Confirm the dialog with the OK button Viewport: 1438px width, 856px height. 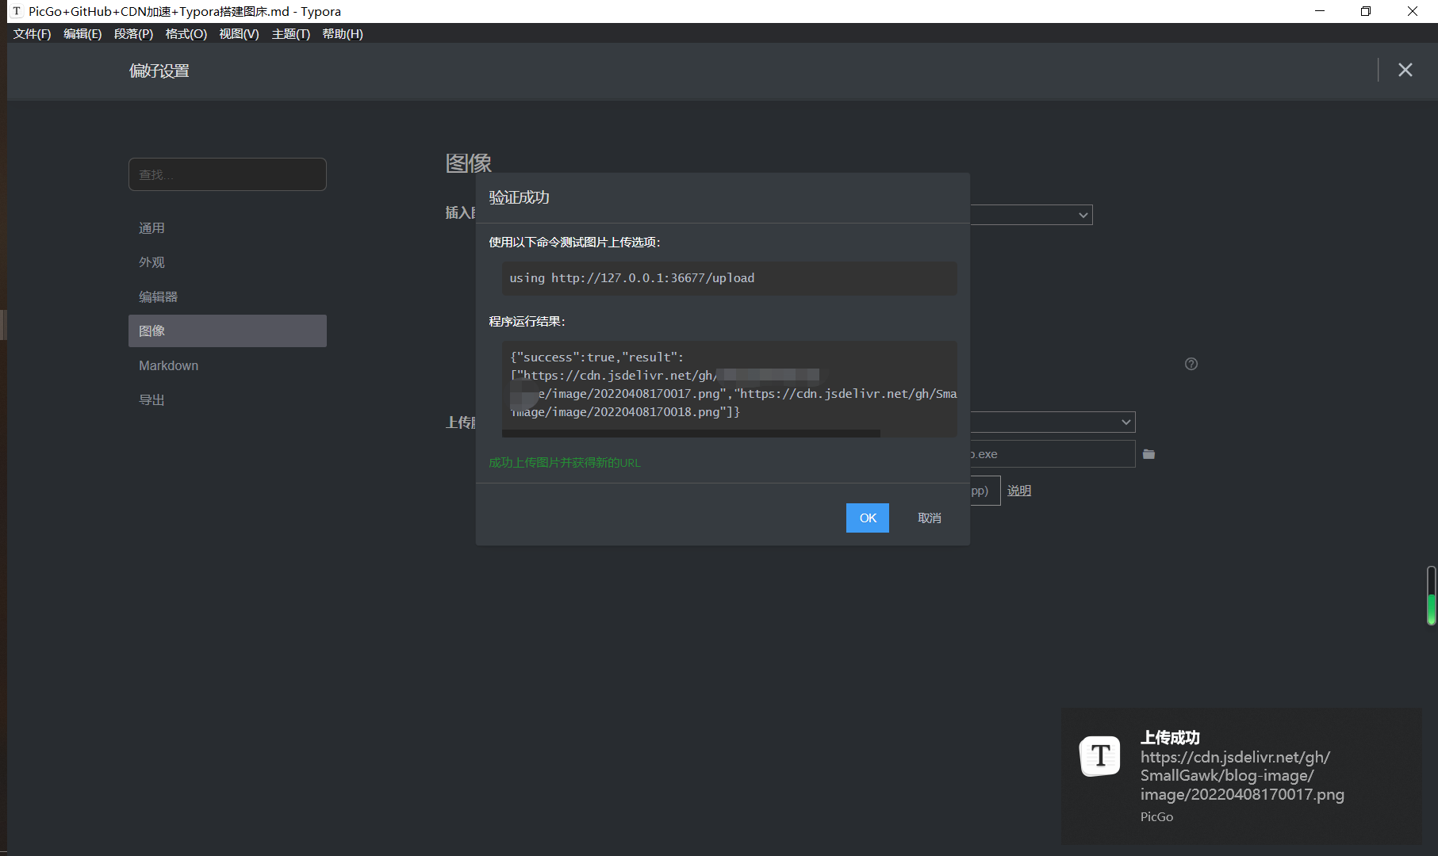tap(867, 518)
